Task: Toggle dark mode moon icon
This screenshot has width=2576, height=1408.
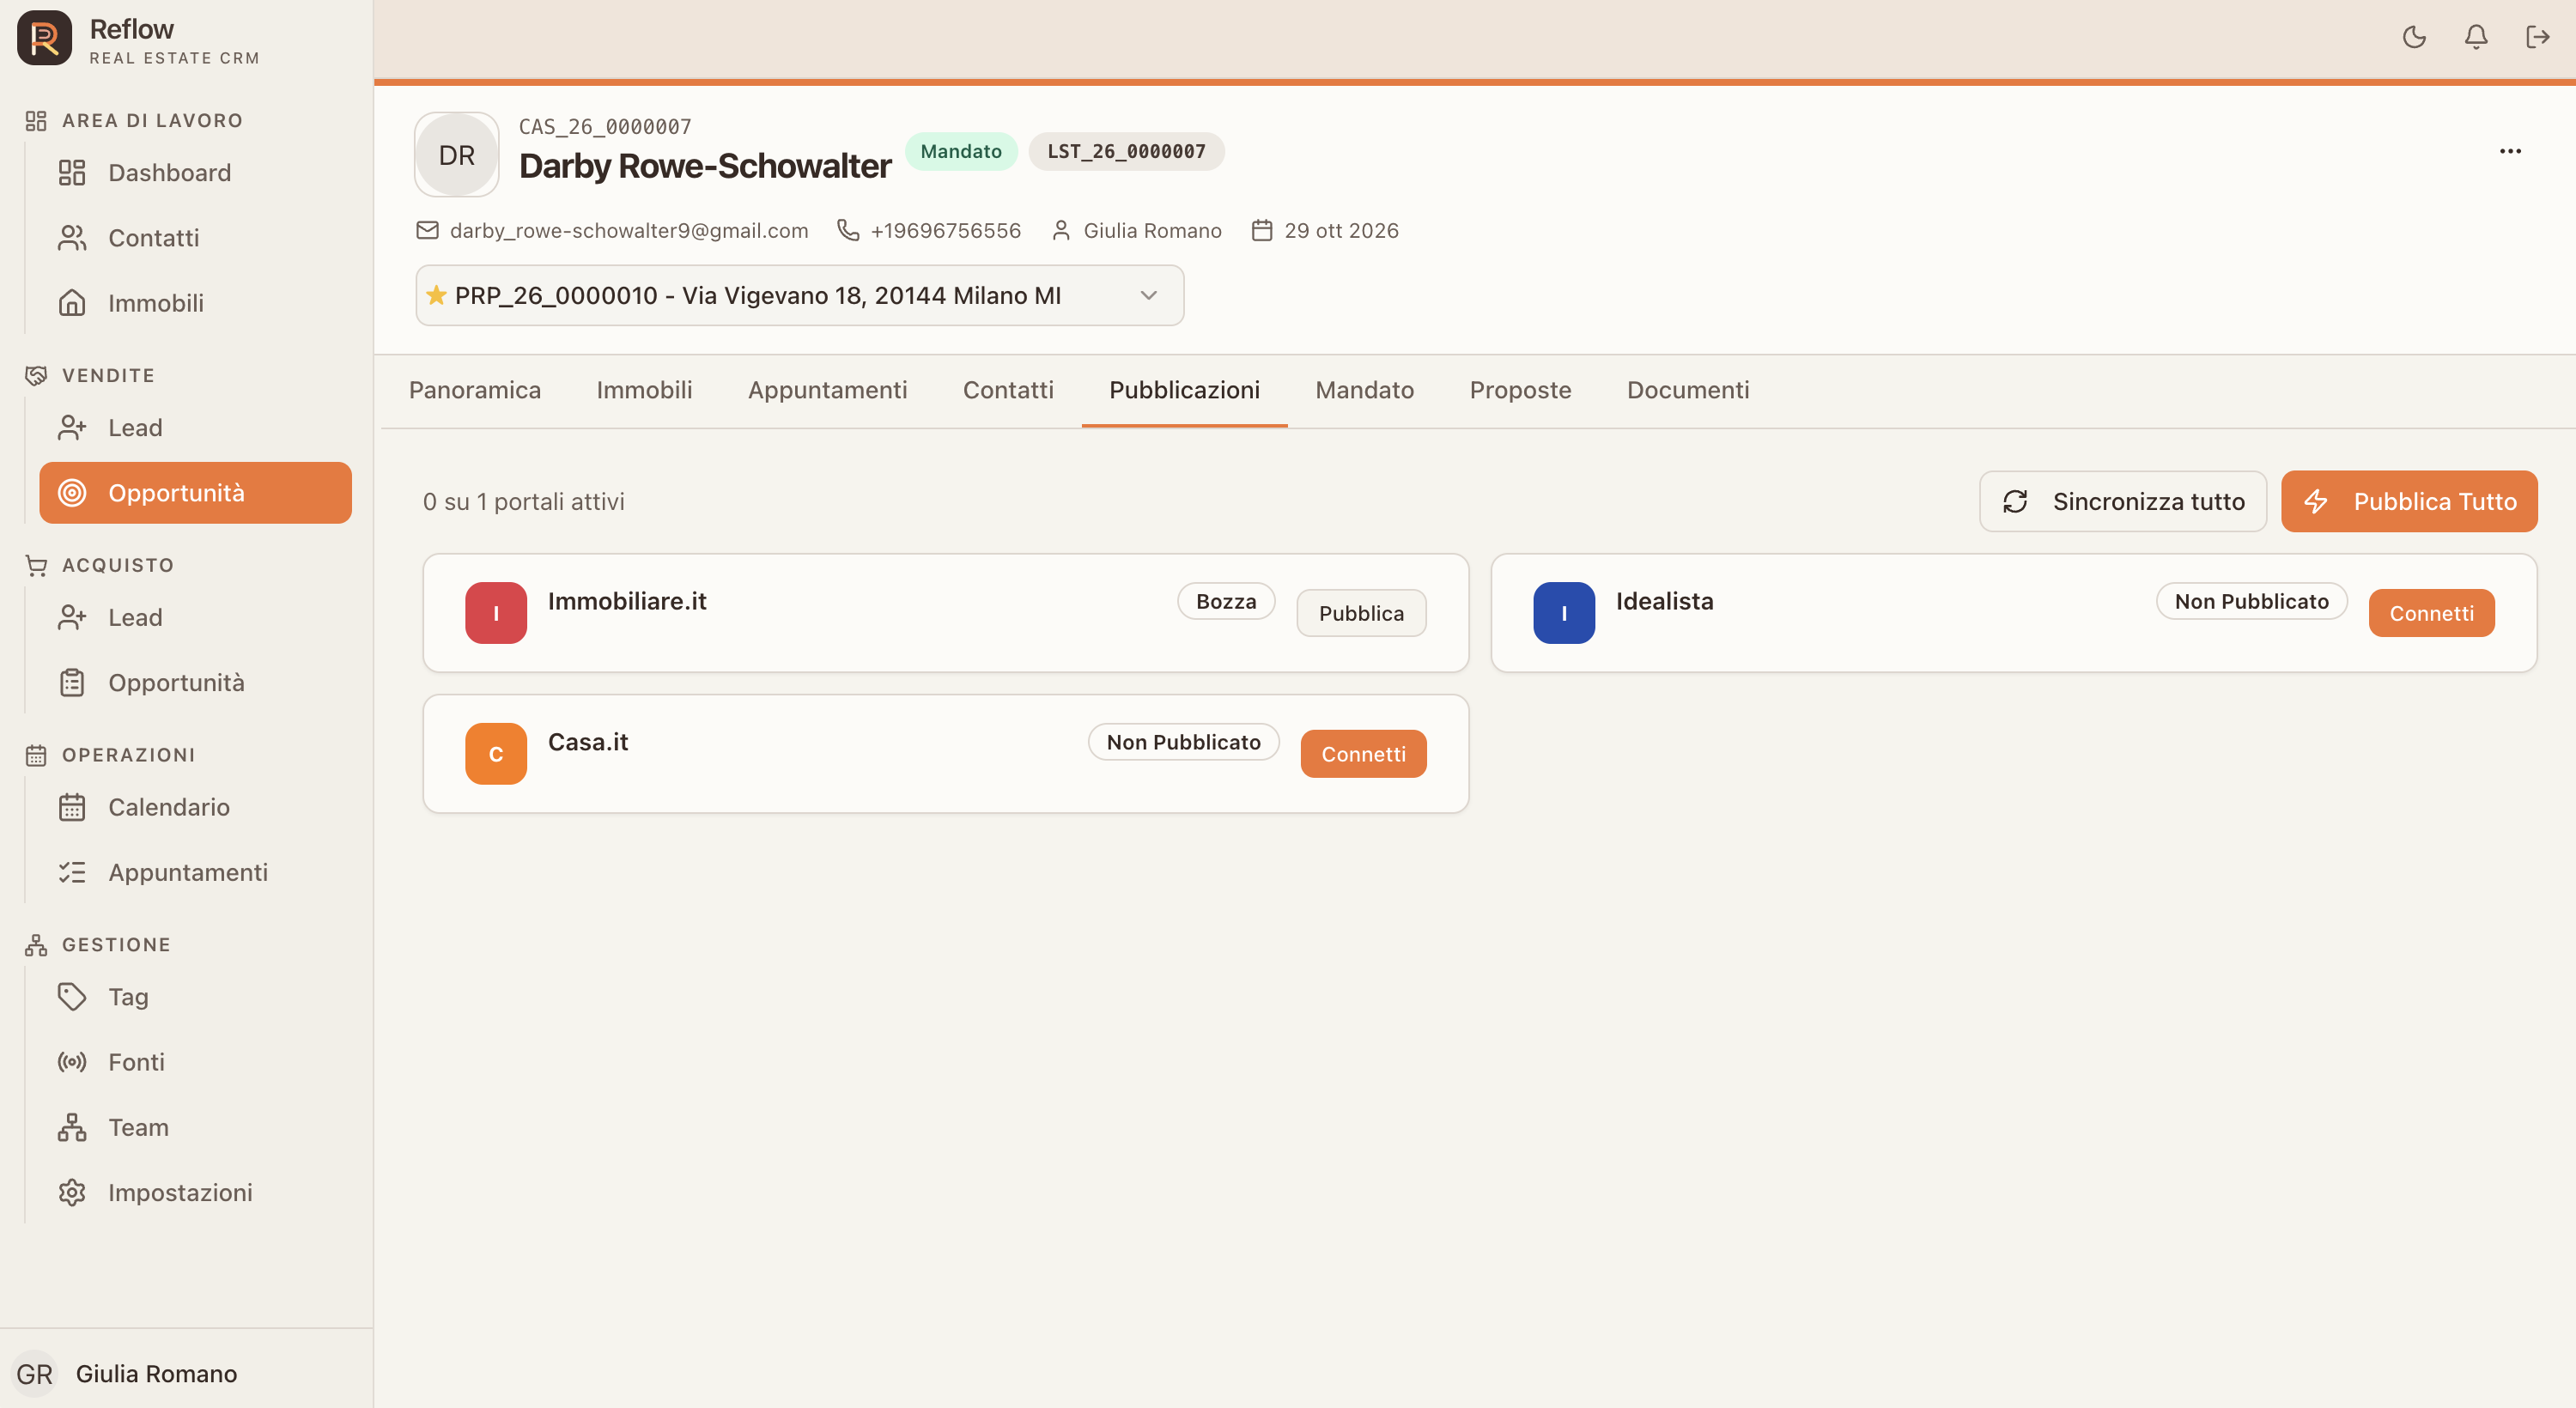Action: [x=2414, y=38]
